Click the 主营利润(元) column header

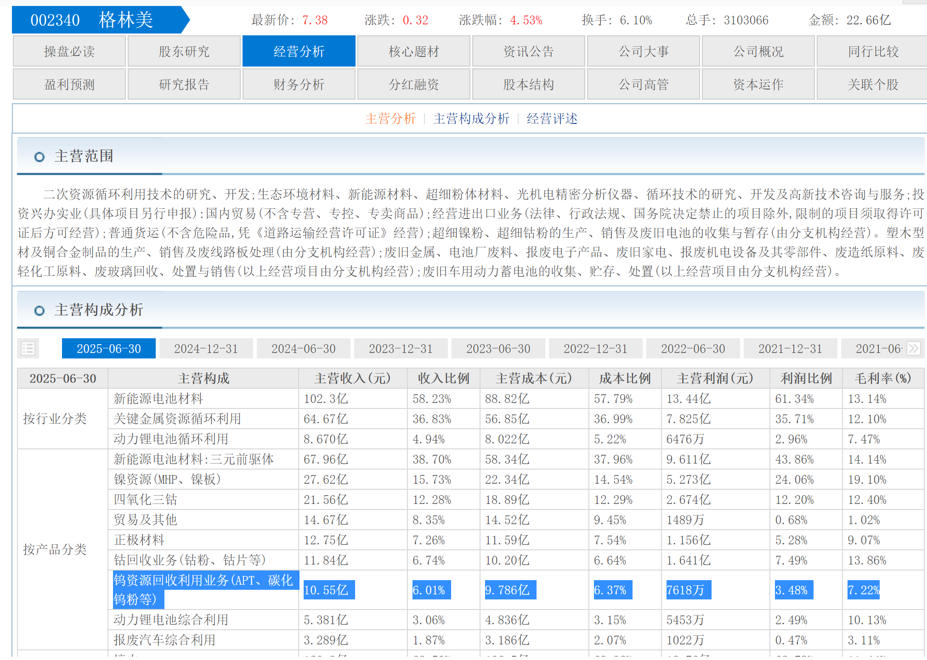coord(715,378)
